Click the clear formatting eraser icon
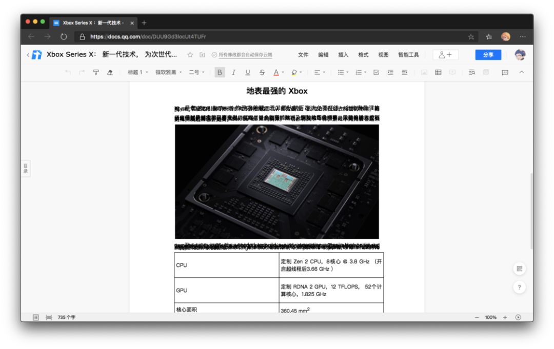 click(110, 72)
